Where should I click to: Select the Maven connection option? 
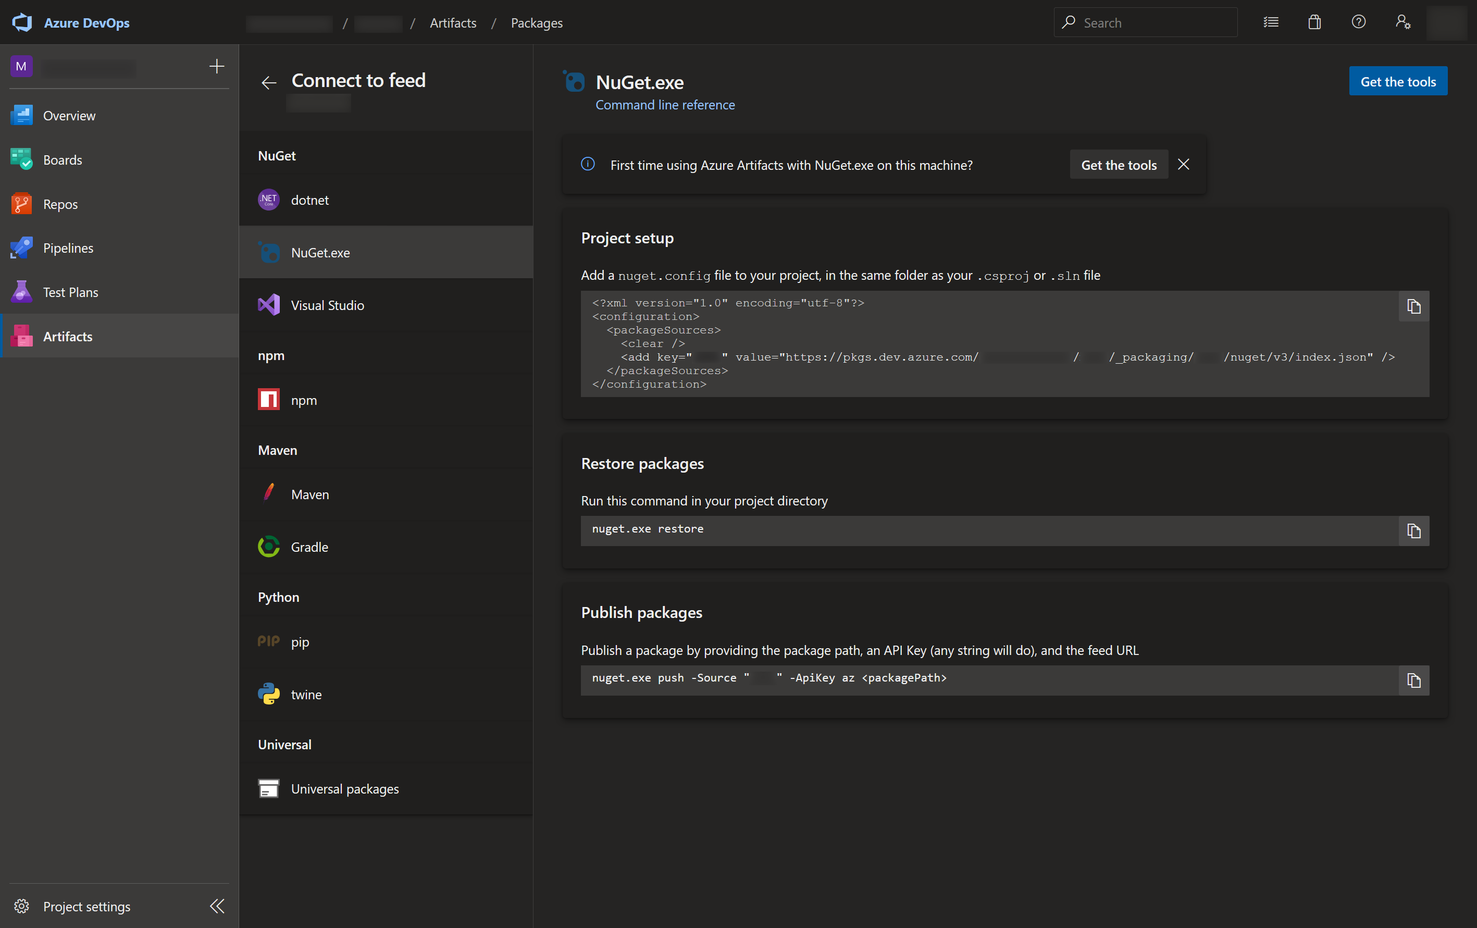386,494
